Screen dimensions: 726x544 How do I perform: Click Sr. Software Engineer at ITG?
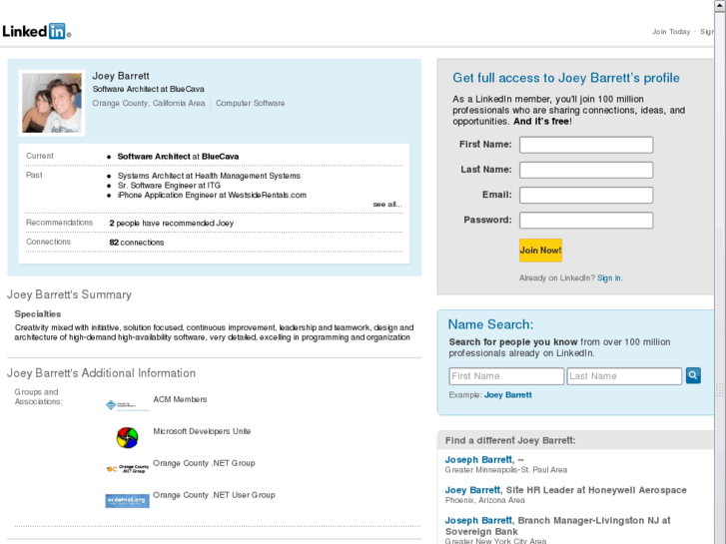click(x=169, y=186)
